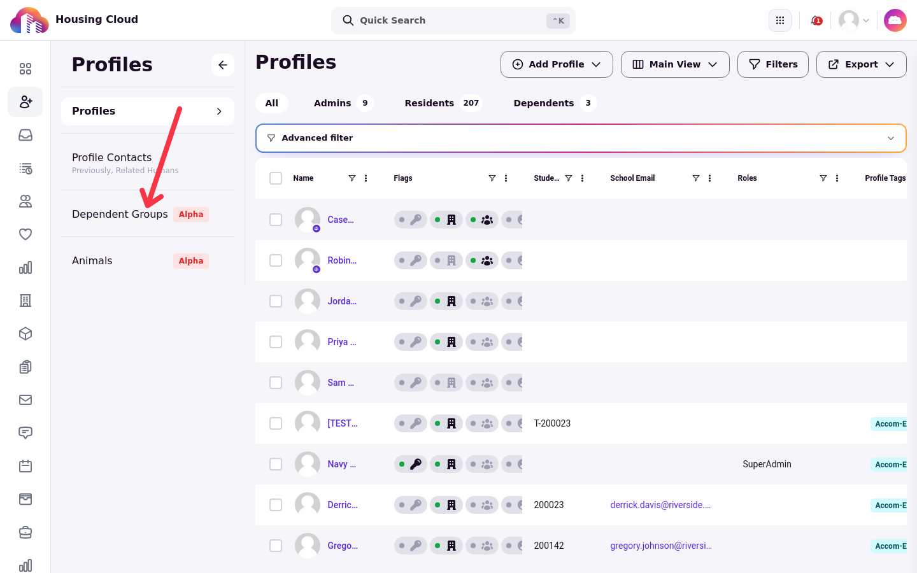Viewport: 917px width, 573px height.
Task: Click the Housing Cloud logo
Action: (x=29, y=20)
